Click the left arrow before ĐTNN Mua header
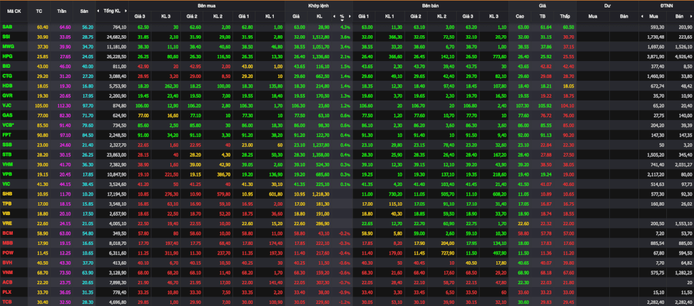This screenshot has height=306, width=694. click(642, 16)
